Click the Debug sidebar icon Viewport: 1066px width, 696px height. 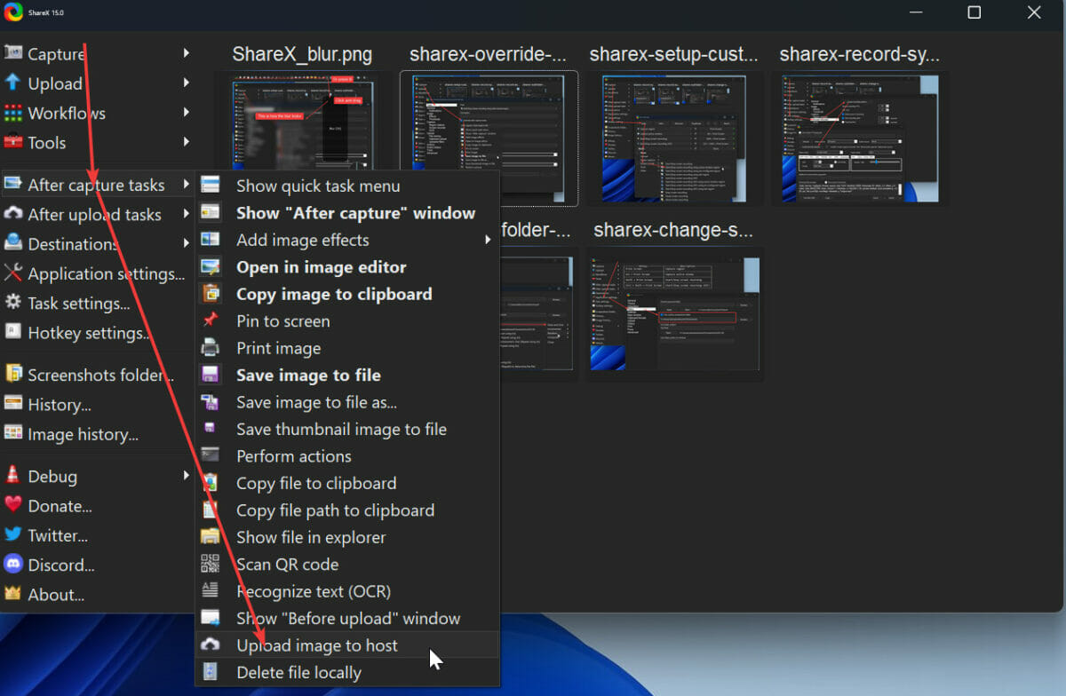coord(13,476)
